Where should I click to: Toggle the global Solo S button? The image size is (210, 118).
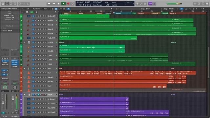pos(36,12)
